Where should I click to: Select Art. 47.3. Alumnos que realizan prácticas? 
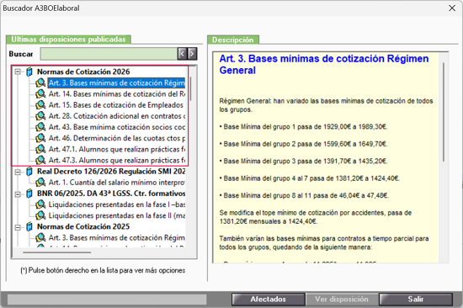[117, 161]
